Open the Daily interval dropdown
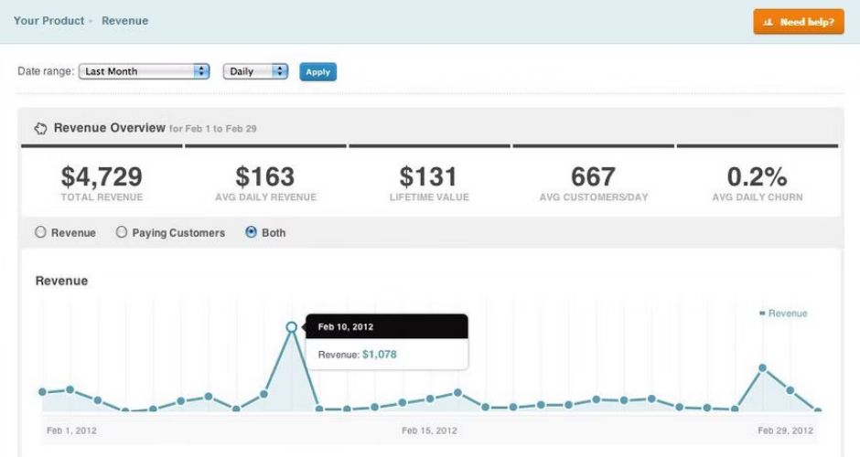Screen dimensions: 860x457 pos(255,71)
